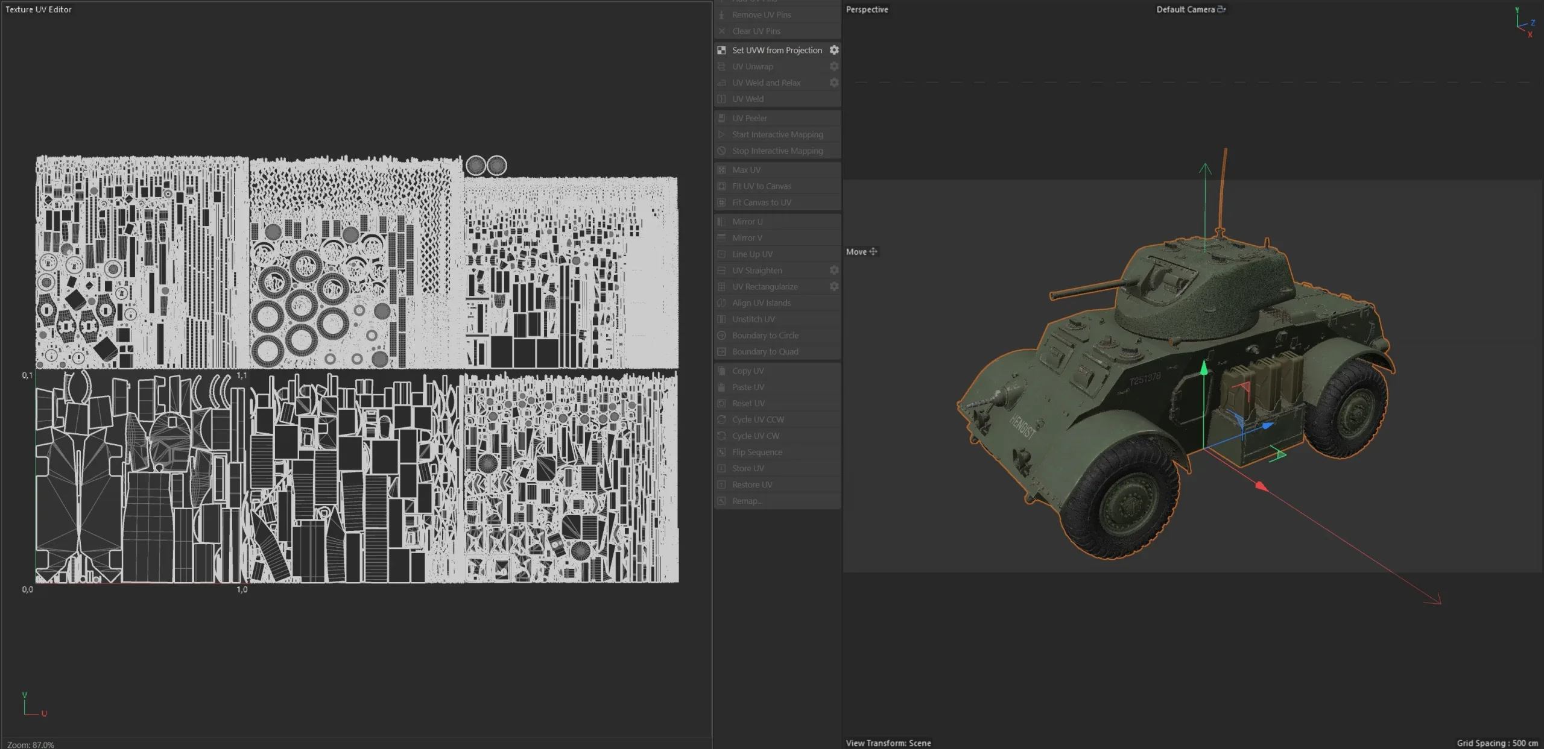Click the Copy UV icon
The width and height of the screenshot is (1544, 749).
point(722,371)
